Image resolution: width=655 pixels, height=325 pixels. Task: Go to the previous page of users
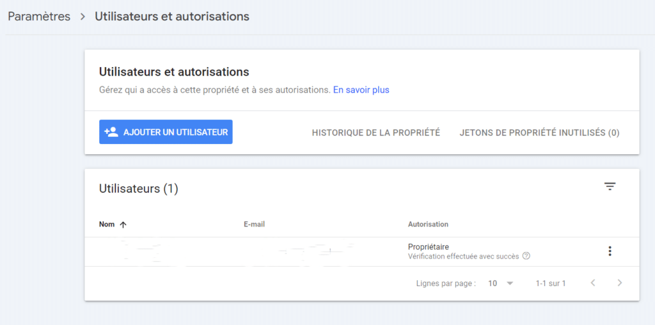[x=593, y=283]
